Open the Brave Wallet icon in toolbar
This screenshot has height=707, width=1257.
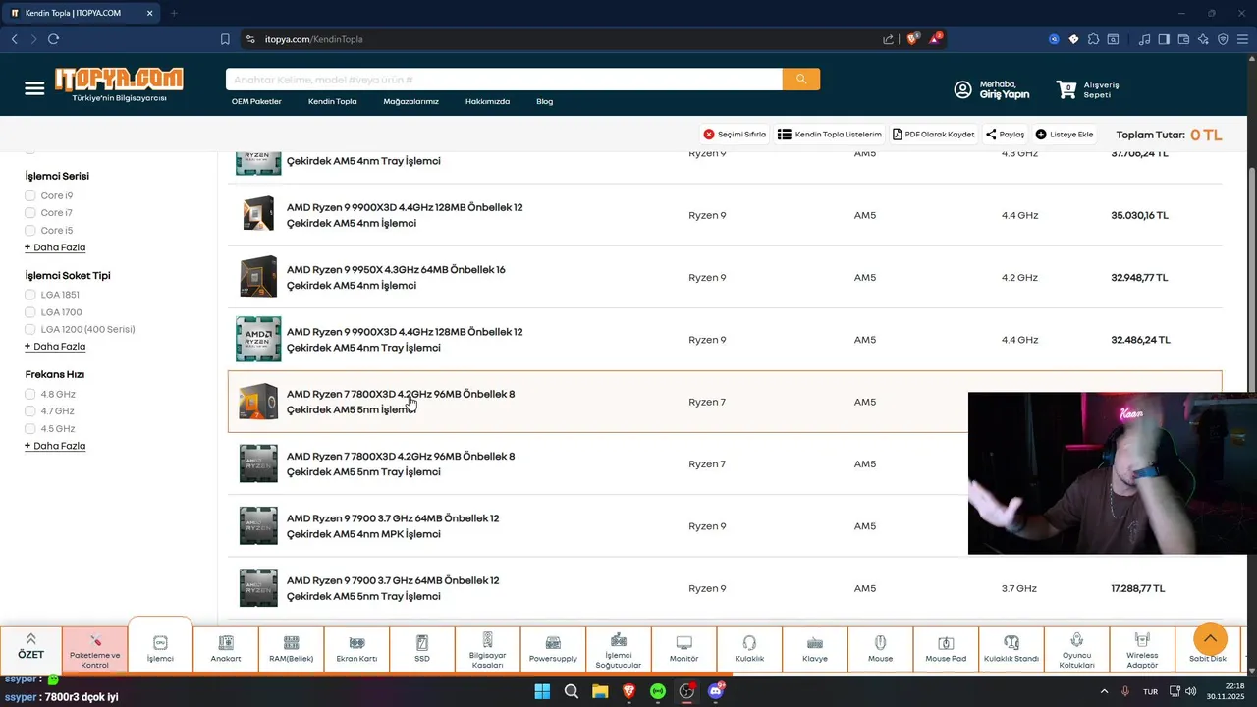coord(1183,39)
